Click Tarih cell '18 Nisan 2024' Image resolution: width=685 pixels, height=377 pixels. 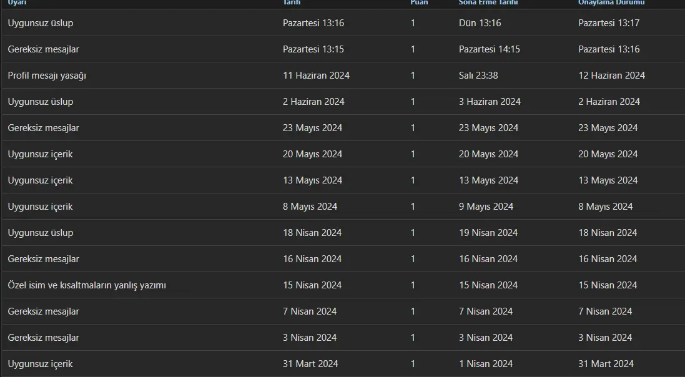click(x=312, y=233)
